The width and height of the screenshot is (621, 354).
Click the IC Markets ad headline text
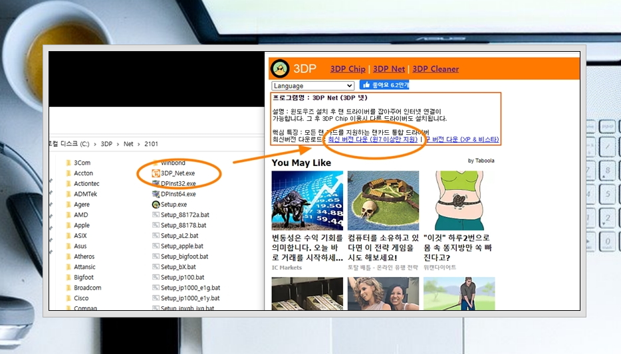coord(307,248)
